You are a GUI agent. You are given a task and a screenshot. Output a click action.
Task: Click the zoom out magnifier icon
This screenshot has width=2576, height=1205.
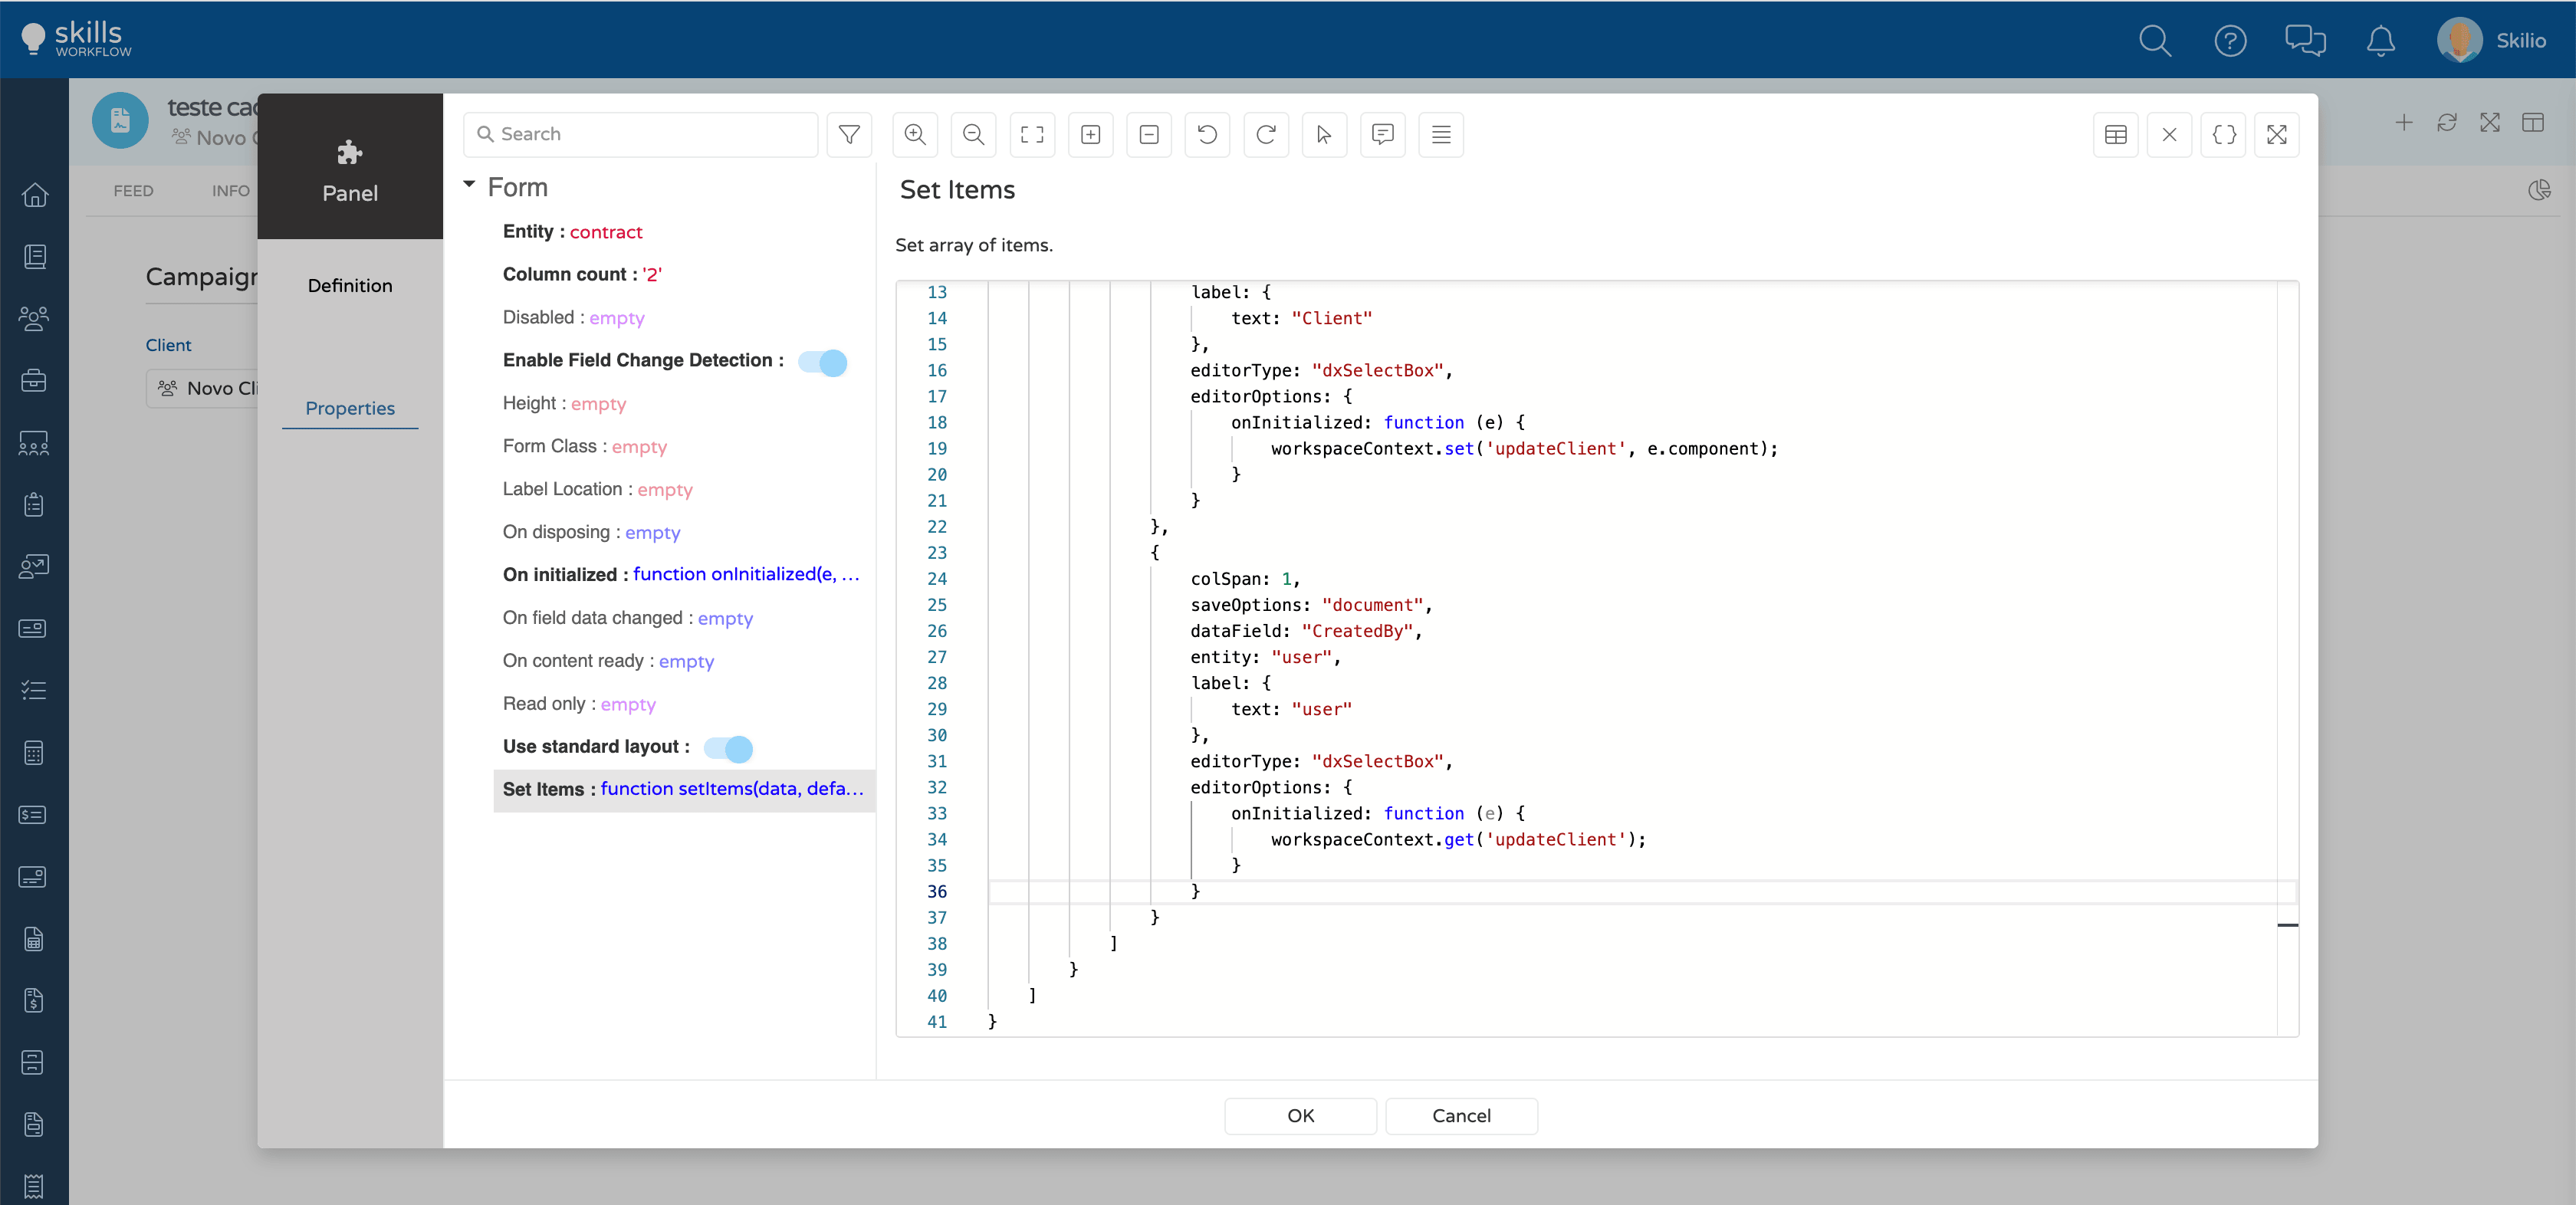coord(973,134)
